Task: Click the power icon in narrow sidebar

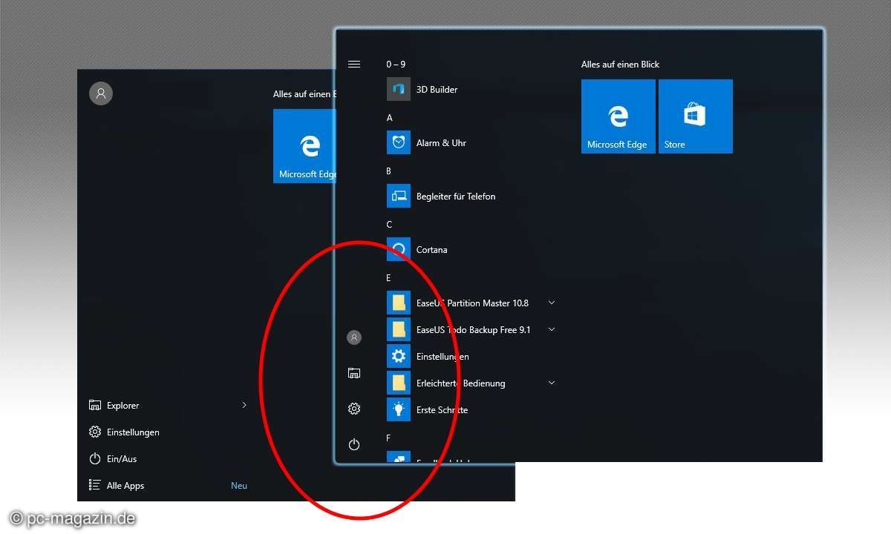Action: pos(354,444)
